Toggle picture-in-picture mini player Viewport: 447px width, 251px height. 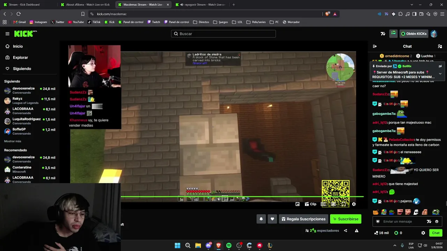pyautogui.click(x=298, y=204)
